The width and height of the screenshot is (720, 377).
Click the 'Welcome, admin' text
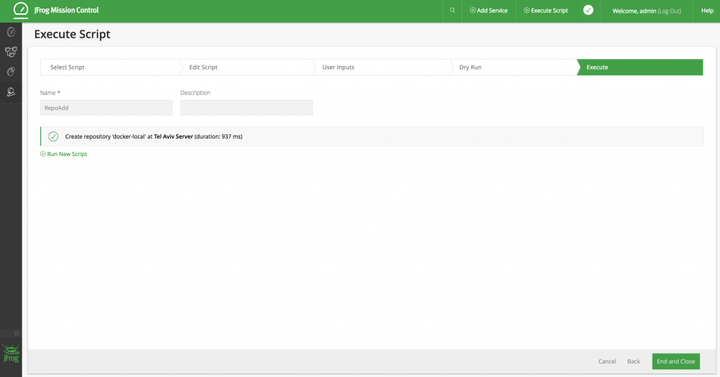(634, 11)
